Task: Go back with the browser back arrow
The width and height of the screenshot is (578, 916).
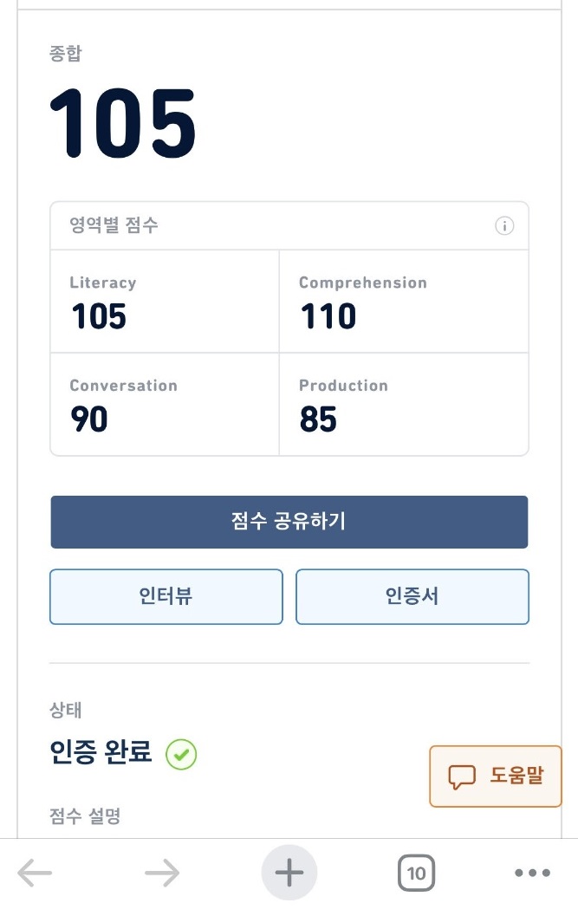Action: [x=35, y=874]
